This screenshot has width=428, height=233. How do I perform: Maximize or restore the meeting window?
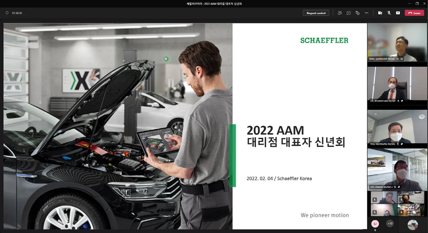pyautogui.click(x=417, y=3)
